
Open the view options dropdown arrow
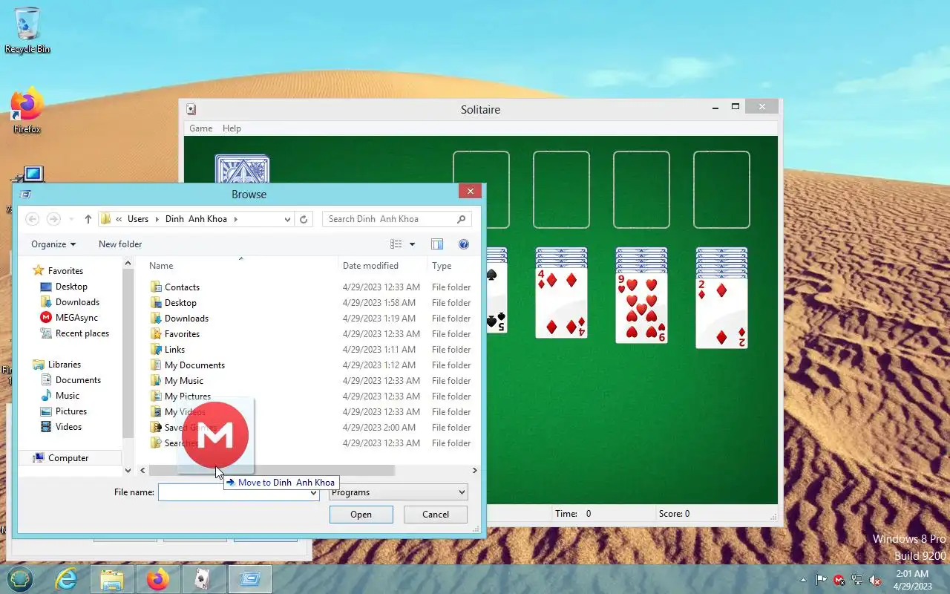(x=413, y=244)
